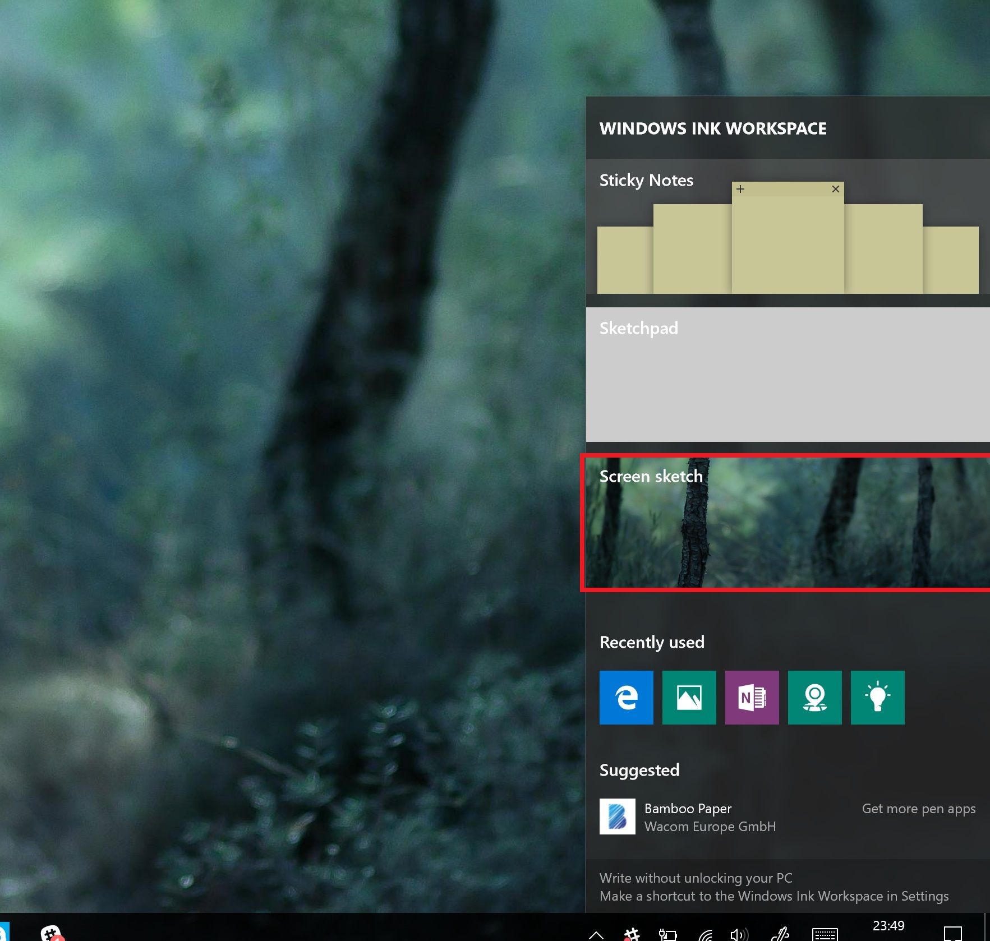Open Maps from Recently used
The image size is (990, 941).
pyautogui.click(x=814, y=698)
